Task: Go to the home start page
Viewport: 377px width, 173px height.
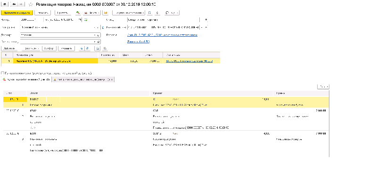Action: click(x=5, y=4)
